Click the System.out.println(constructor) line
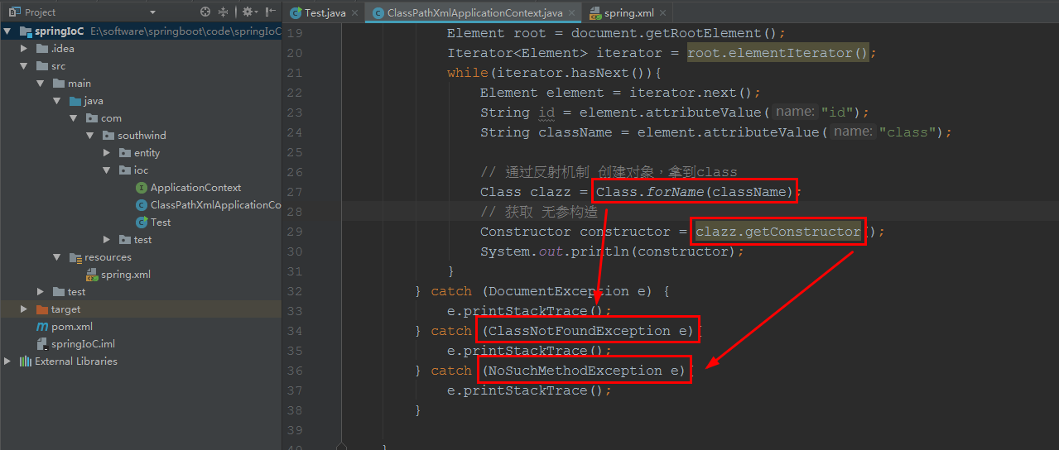The width and height of the screenshot is (1059, 450). point(612,251)
